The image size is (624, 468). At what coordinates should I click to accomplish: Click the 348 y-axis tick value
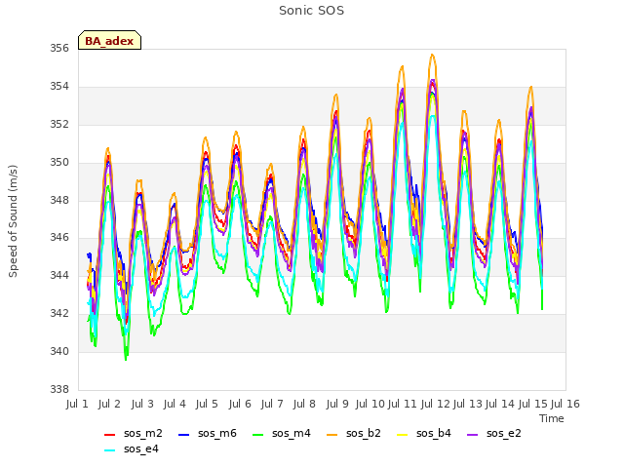click(59, 200)
